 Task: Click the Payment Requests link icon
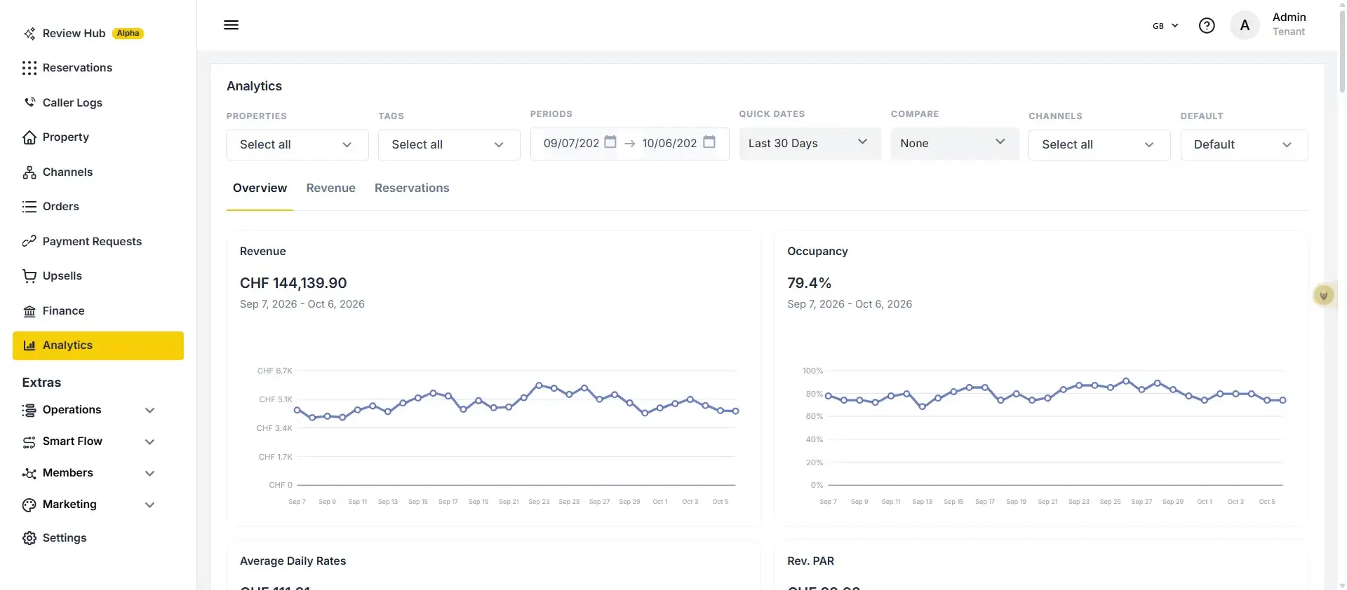tap(29, 242)
